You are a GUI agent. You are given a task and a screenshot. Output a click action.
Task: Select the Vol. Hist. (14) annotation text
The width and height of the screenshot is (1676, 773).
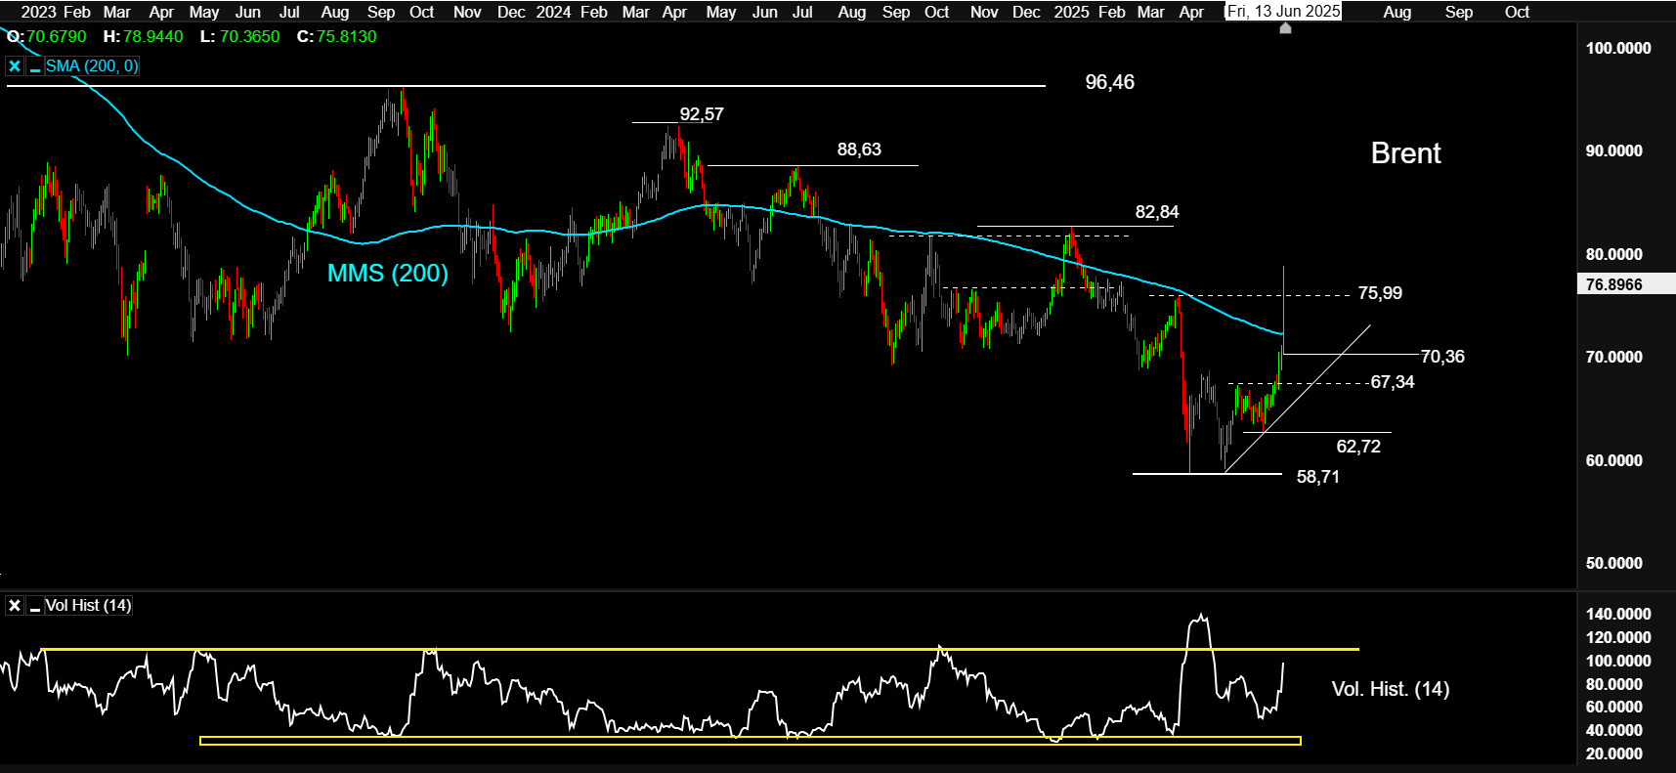(x=1391, y=689)
